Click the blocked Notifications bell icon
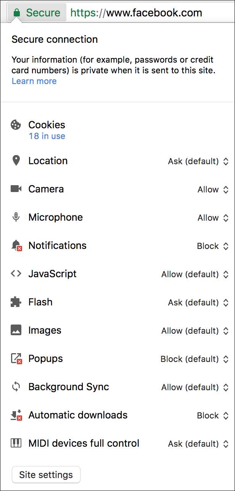The width and height of the screenshot is (235, 491). click(16, 245)
